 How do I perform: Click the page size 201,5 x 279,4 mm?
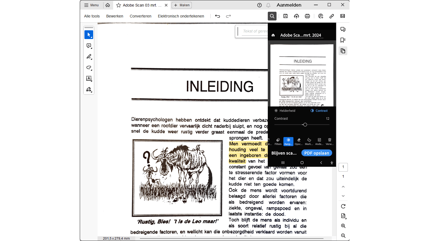[x=116, y=239]
